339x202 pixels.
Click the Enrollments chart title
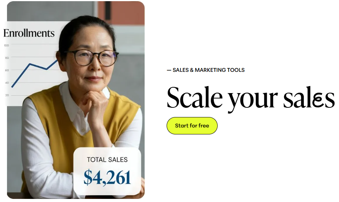[29, 33]
